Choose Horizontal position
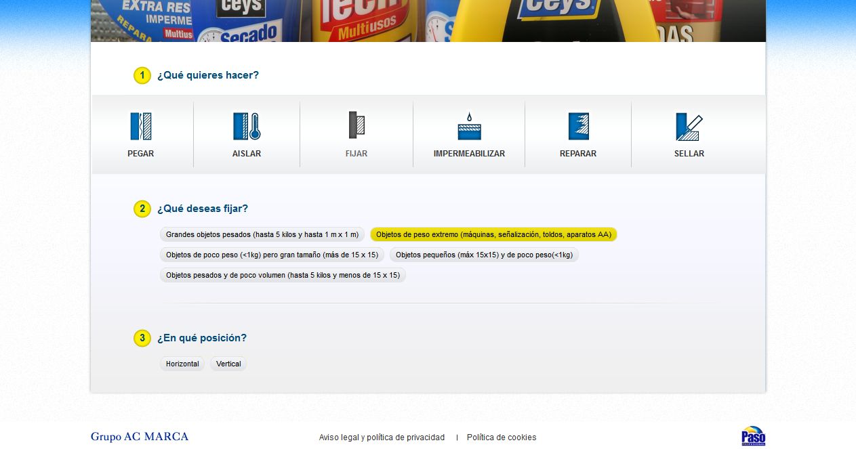The width and height of the screenshot is (856, 449). 182,364
